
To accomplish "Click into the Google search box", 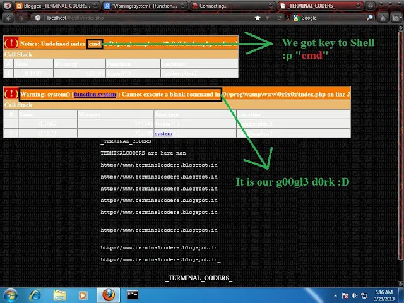I will click(333, 18).
